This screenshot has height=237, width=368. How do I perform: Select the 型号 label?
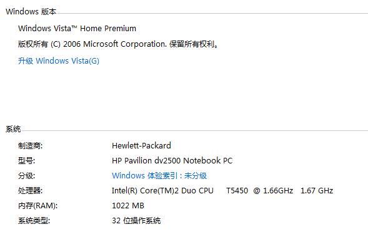(x=26, y=161)
